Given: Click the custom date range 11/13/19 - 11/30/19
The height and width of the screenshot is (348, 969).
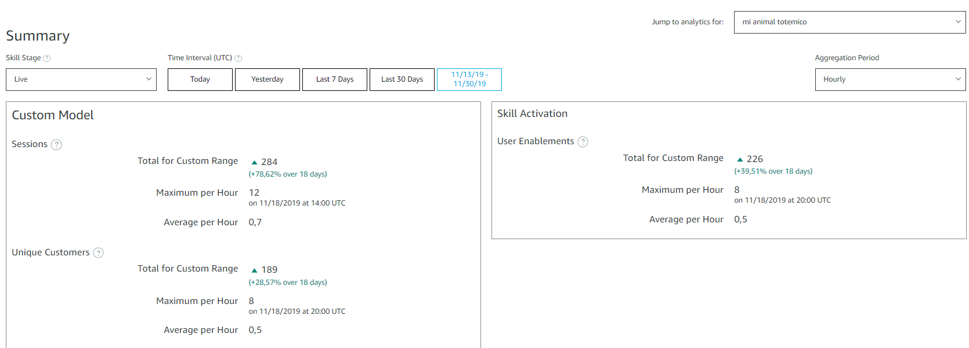Looking at the screenshot, I should click(469, 79).
